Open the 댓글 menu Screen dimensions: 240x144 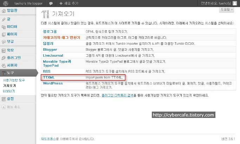[10, 42]
